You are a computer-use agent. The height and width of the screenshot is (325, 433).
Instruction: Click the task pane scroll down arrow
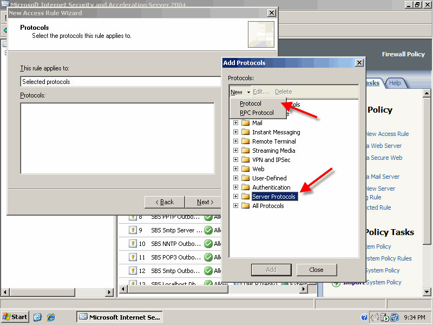(x=427, y=291)
